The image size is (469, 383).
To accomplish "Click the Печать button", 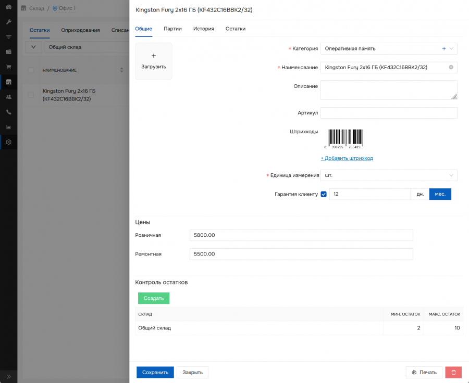I will [424, 372].
